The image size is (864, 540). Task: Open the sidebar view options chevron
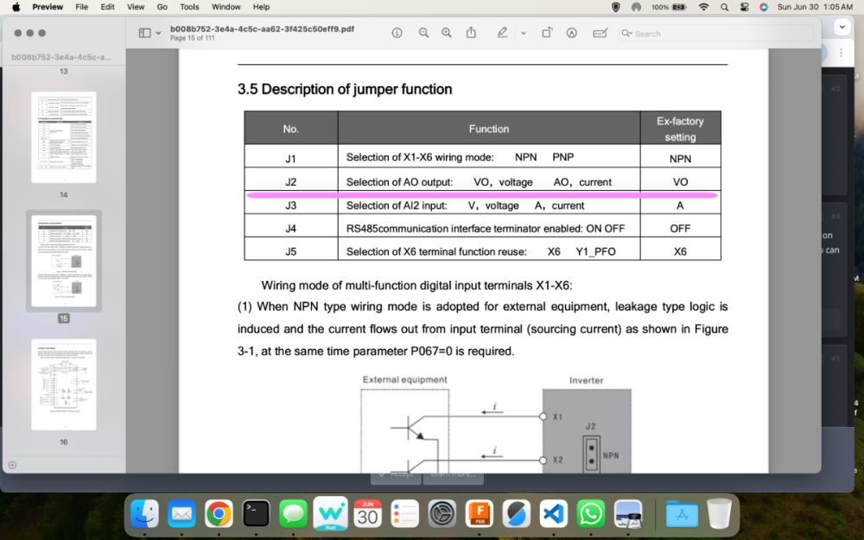(x=158, y=33)
